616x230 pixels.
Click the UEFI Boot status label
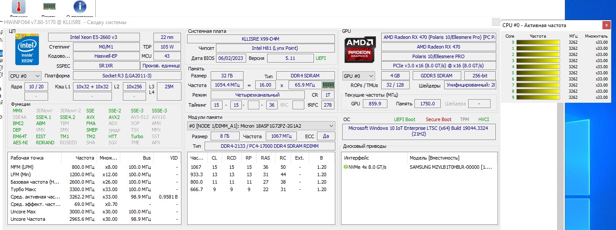click(404, 119)
